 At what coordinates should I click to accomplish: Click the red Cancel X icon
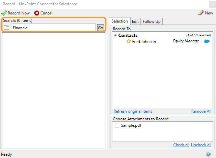point(37,13)
